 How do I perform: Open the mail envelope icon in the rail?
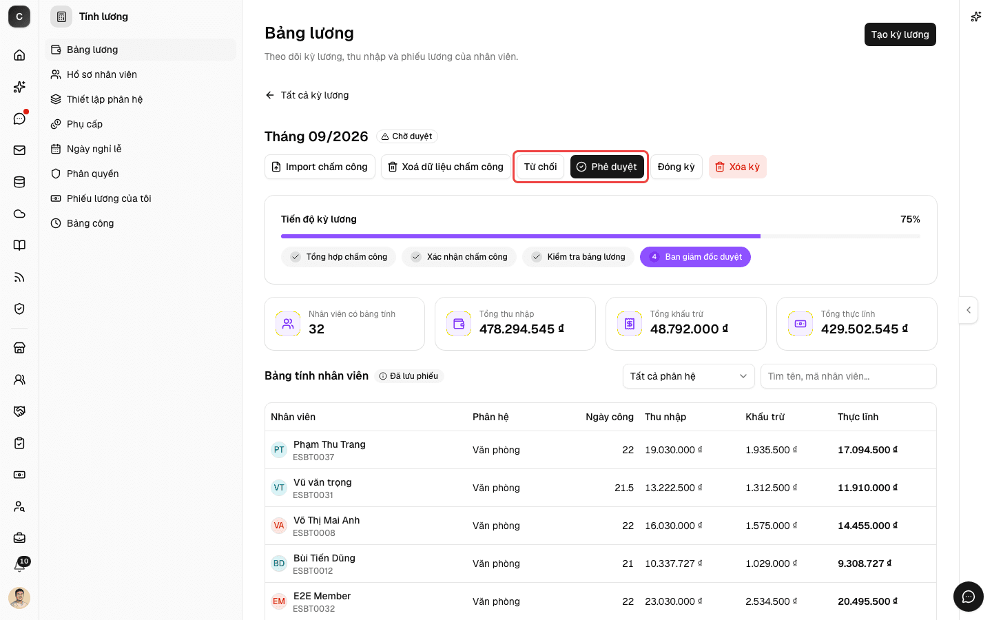pos(19,150)
